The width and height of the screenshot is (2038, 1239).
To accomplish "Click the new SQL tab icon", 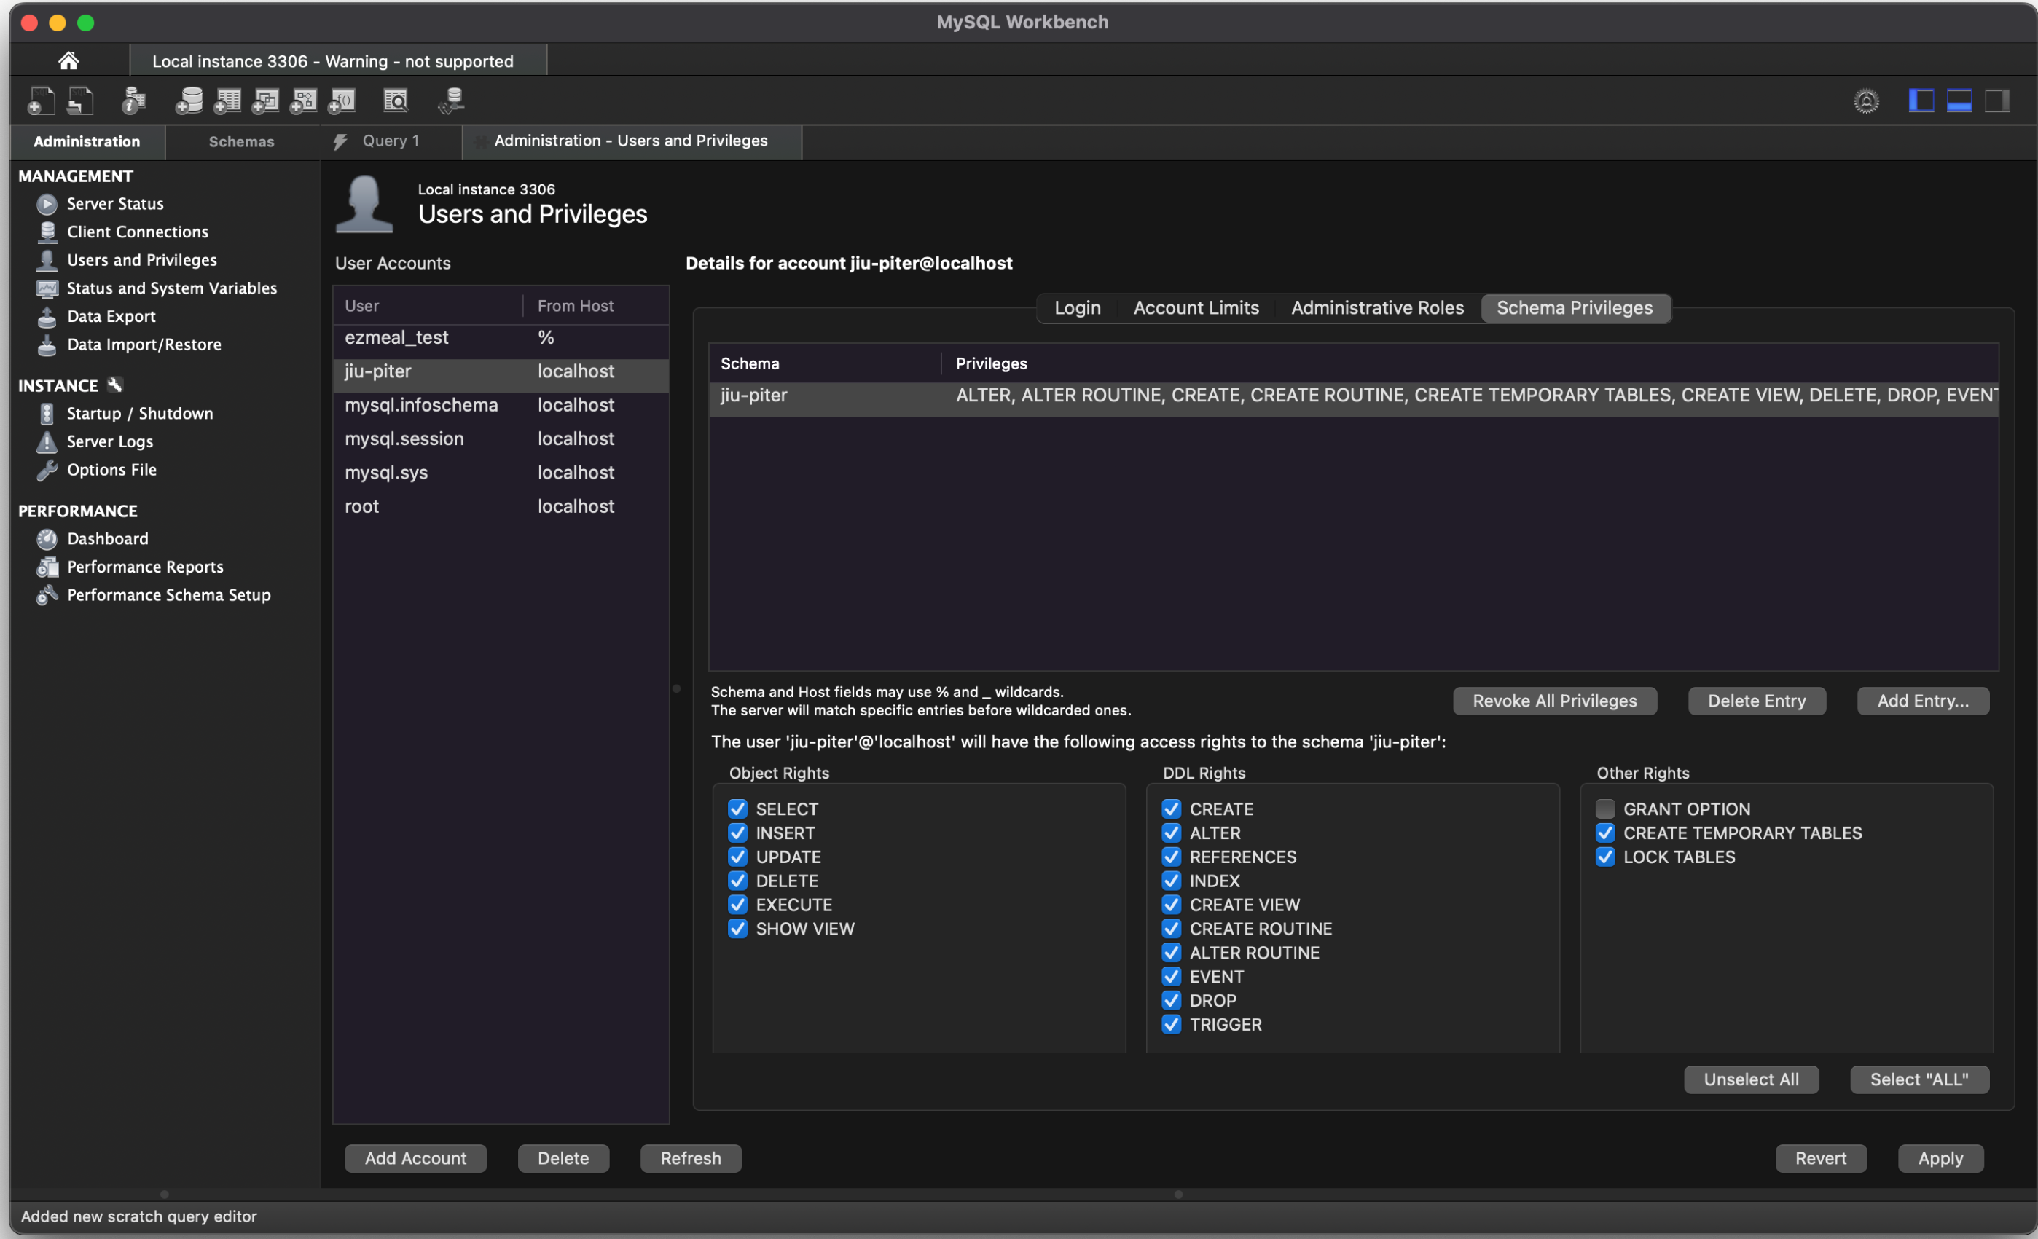I will coord(41,101).
